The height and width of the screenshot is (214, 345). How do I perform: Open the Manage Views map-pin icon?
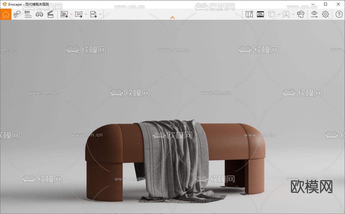(17, 14)
